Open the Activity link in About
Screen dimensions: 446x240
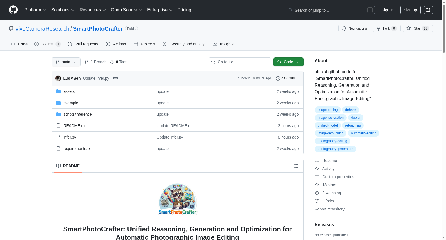(x=324, y=169)
